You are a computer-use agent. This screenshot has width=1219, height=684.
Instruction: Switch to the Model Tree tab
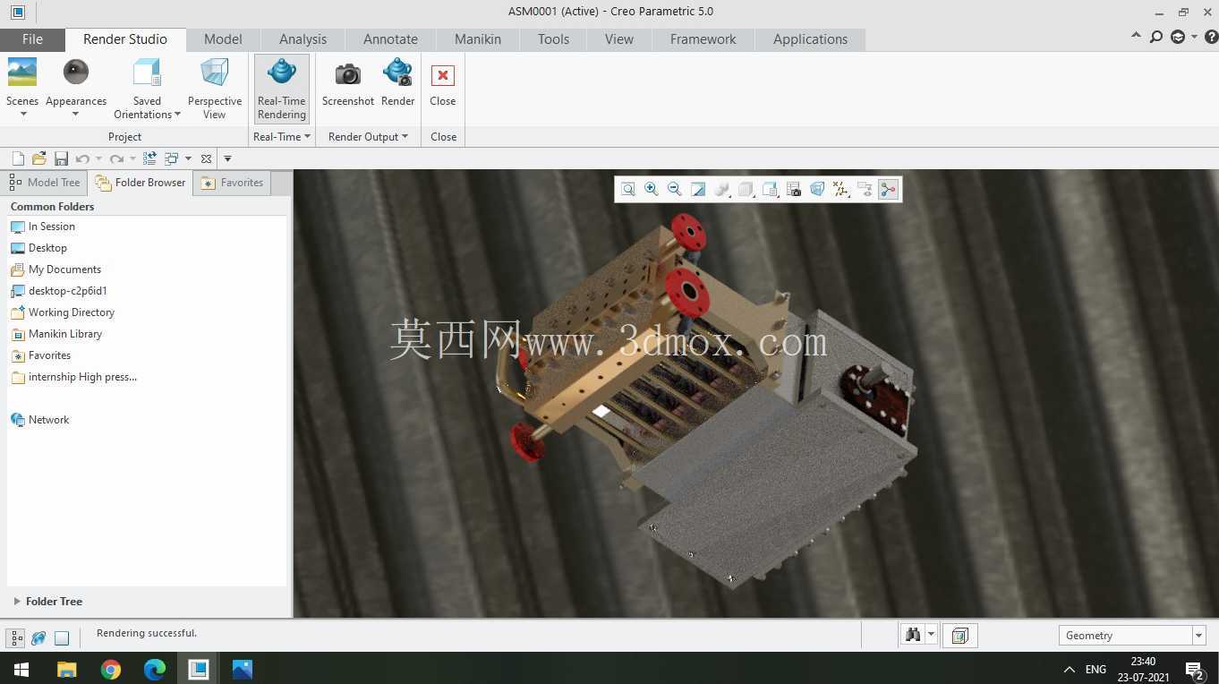(x=44, y=183)
